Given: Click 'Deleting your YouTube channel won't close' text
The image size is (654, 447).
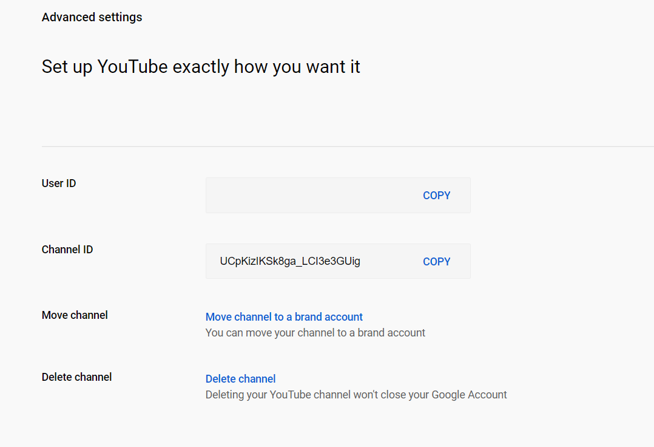Looking at the screenshot, I should pos(356,395).
